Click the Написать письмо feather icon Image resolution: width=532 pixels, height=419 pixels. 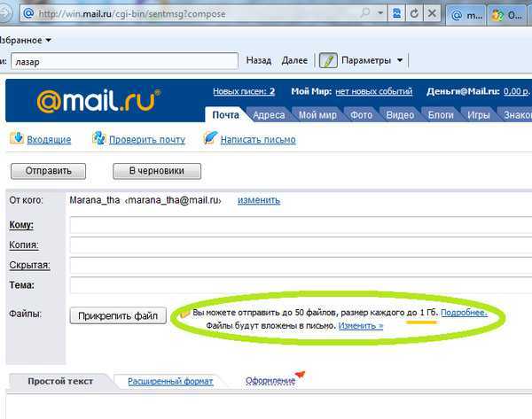coord(209,138)
